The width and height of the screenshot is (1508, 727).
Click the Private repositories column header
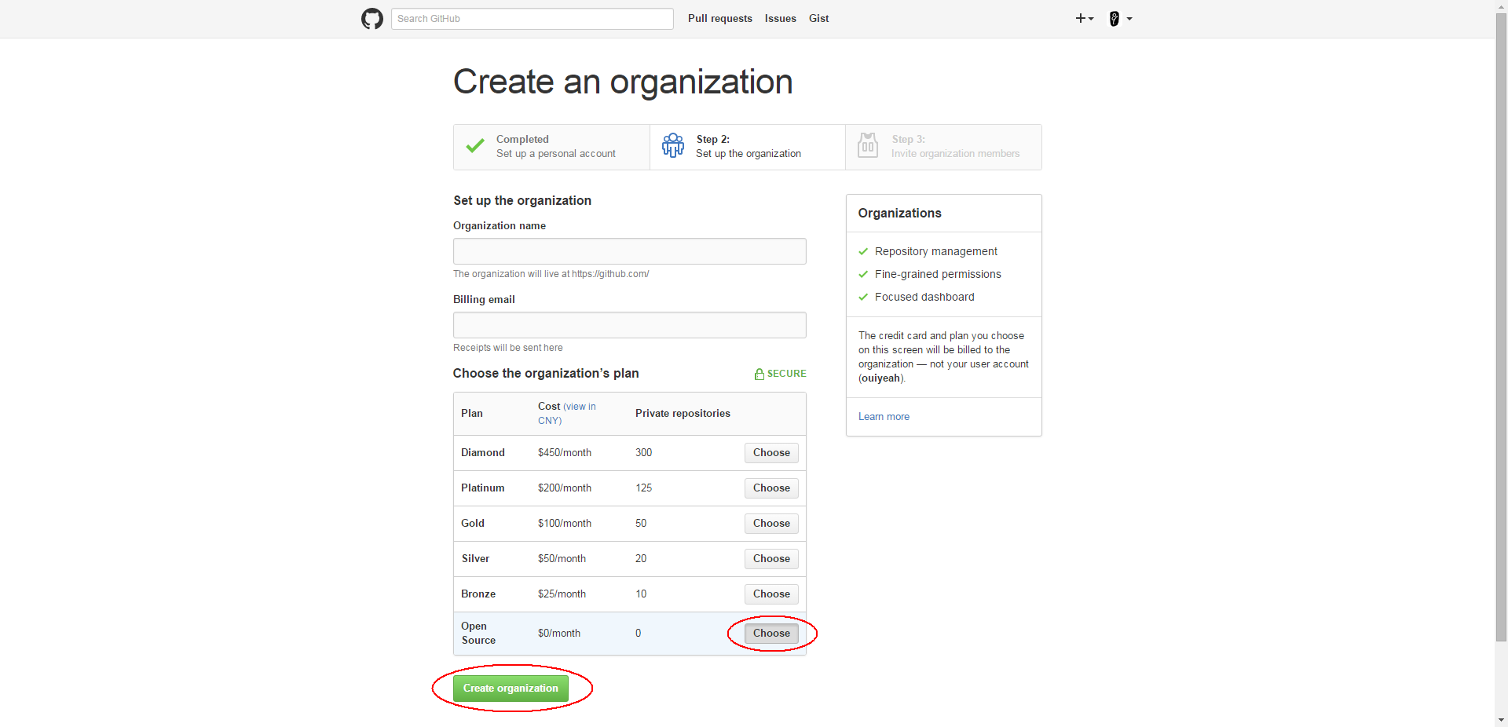click(683, 414)
